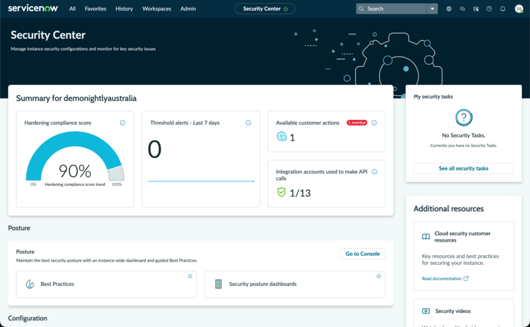Image resolution: width=530 pixels, height=327 pixels.
Task: Click the Additional resources heading
Action: 449,209
